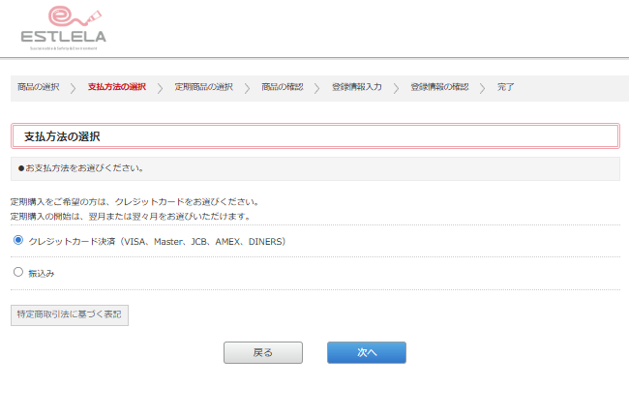This screenshot has height=417, width=629.
Task: Click the arrow after 商品の確認 step
Action: pyautogui.click(x=317, y=88)
